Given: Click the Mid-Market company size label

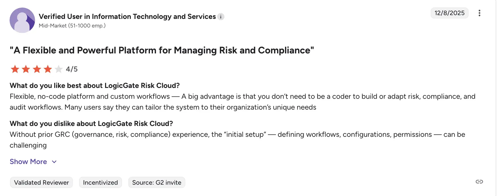Looking at the screenshot, I should 72,26.
